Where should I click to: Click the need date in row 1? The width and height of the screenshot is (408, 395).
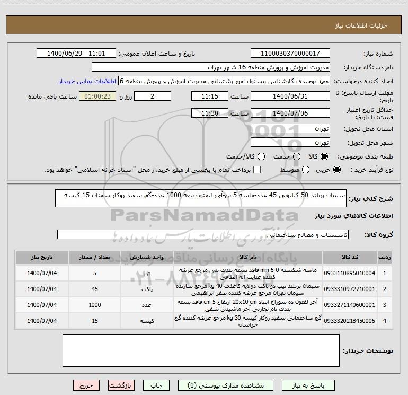42,273
